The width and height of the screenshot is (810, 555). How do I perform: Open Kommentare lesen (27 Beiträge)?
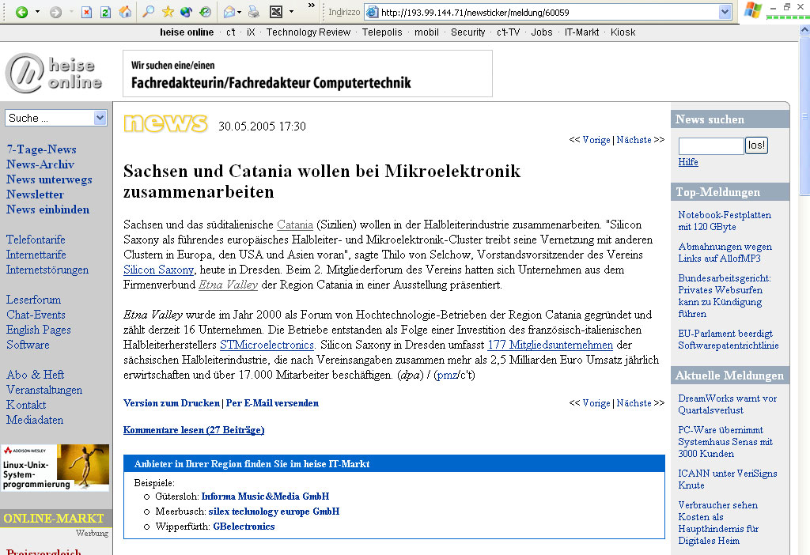(194, 430)
